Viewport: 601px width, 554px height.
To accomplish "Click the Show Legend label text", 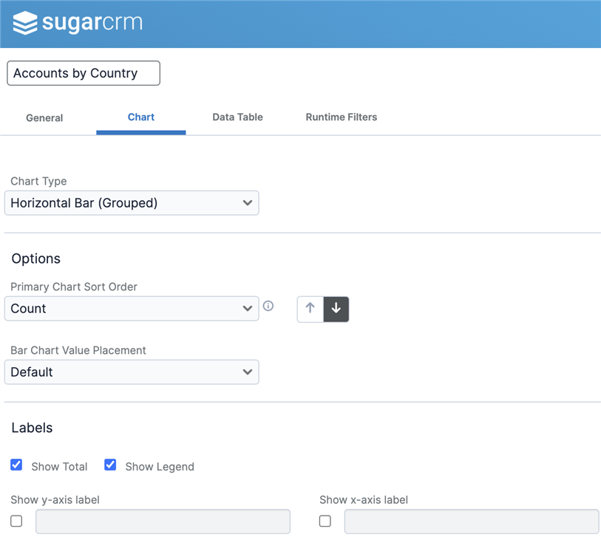I will (x=160, y=467).
